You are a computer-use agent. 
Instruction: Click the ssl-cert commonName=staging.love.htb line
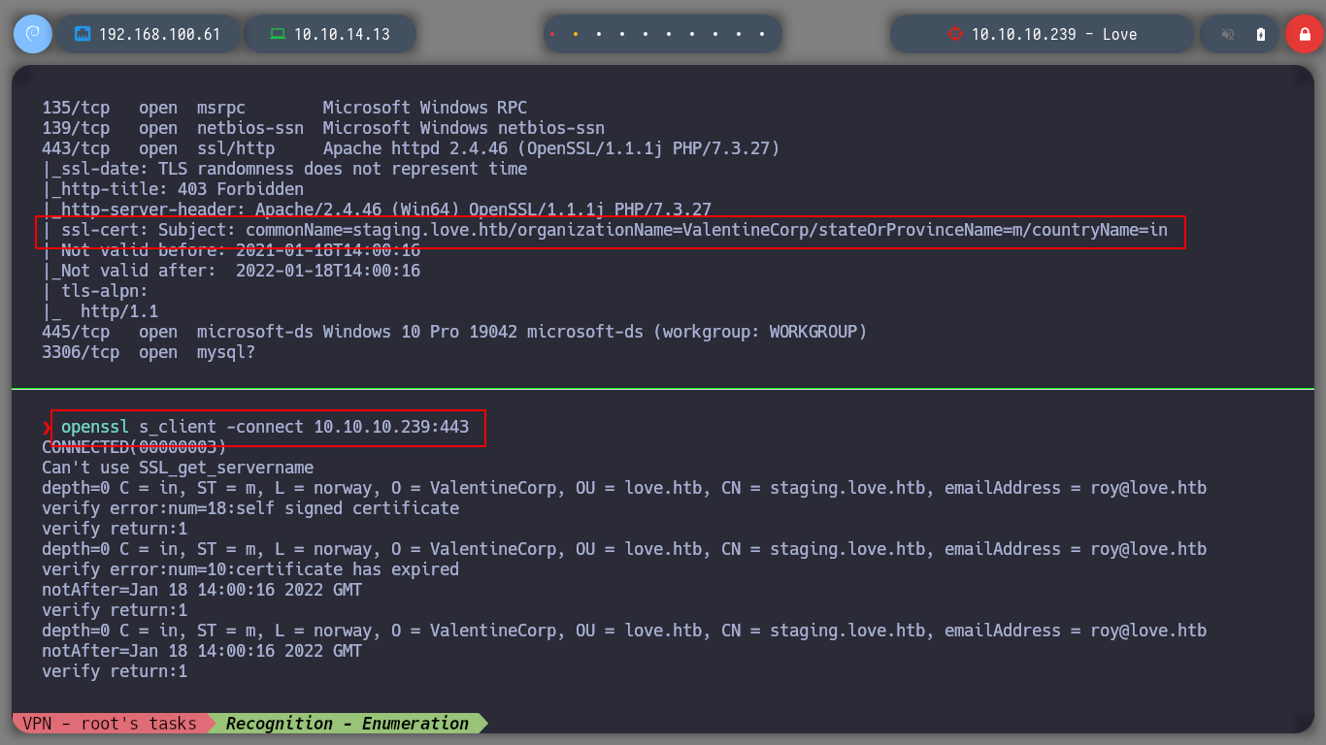click(605, 231)
